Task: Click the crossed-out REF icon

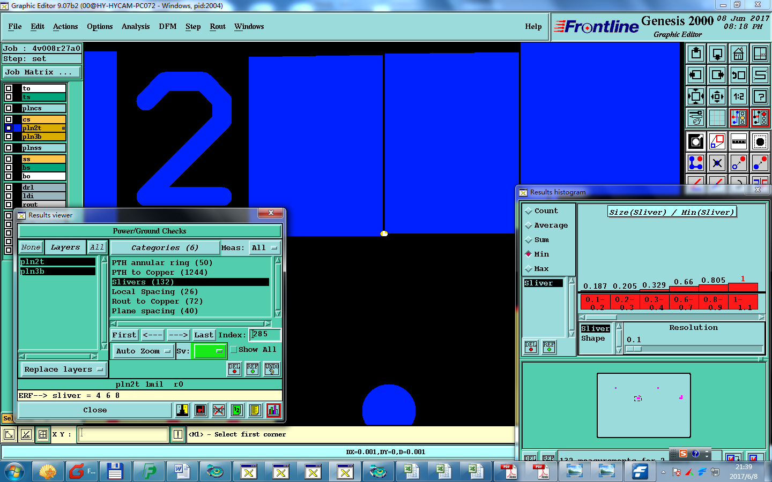Action: coord(219,410)
